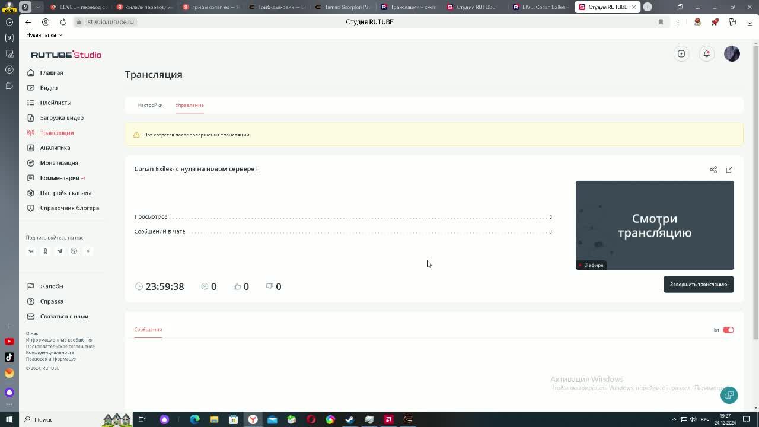759x427 pixels.
Task: Click the TikTok icon in browser sidebar
Action: pyautogui.click(x=9, y=357)
